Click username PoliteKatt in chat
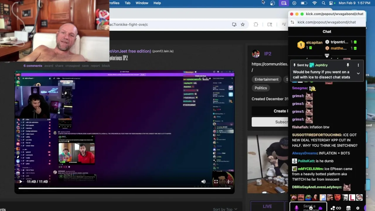Viewport: 375px width, 211px height. pos(306,161)
